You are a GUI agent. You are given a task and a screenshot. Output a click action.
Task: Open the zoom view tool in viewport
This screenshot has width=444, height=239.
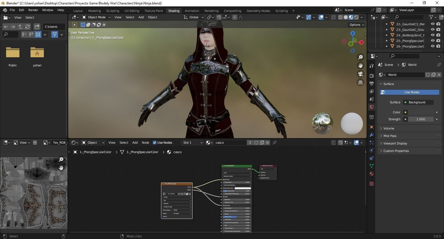[360, 57]
